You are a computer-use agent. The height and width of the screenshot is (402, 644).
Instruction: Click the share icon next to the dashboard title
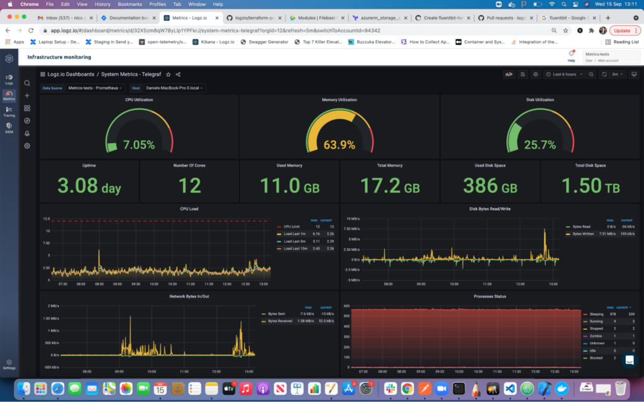coord(177,74)
